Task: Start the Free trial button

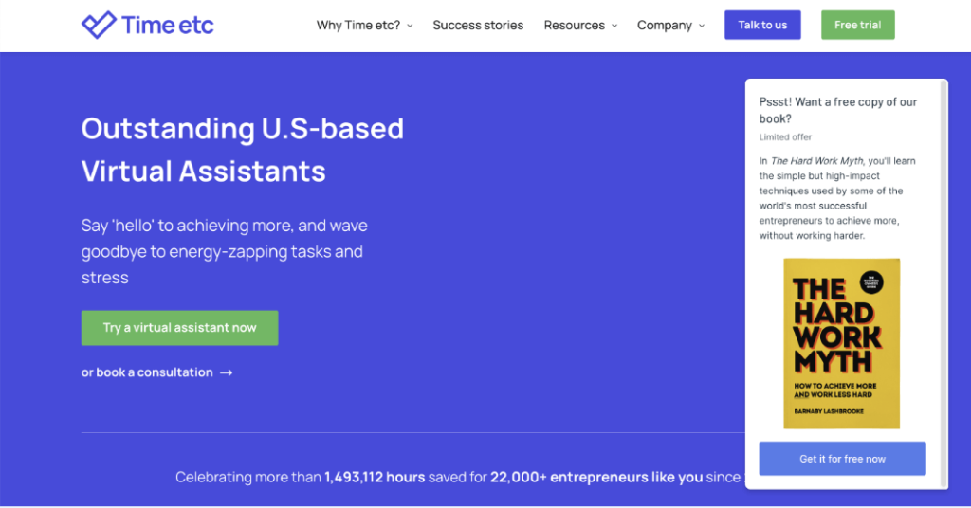Action: click(857, 26)
